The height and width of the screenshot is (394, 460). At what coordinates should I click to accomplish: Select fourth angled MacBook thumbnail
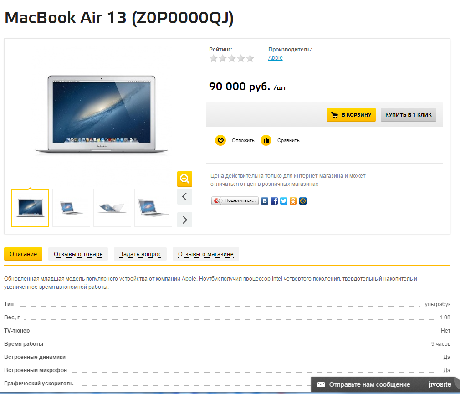click(153, 208)
